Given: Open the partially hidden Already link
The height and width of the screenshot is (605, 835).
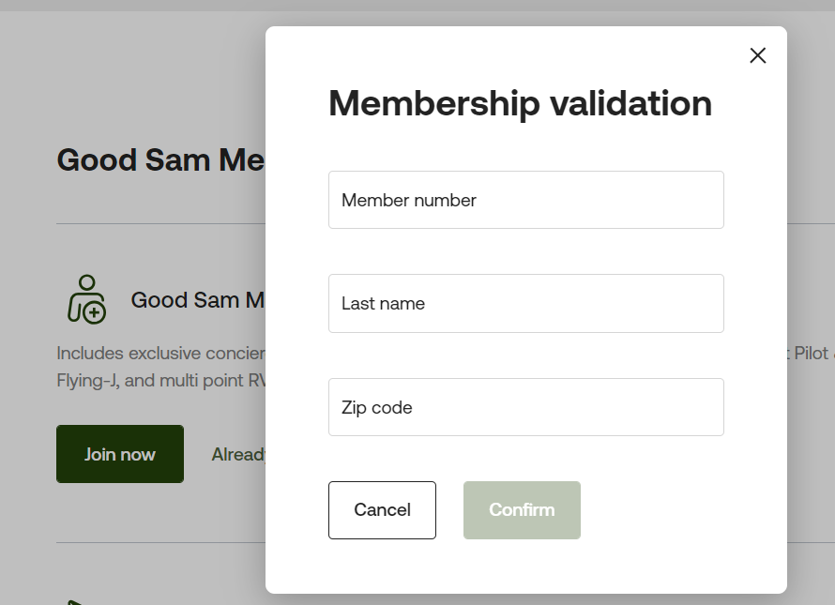Looking at the screenshot, I should pyautogui.click(x=238, y=454).
